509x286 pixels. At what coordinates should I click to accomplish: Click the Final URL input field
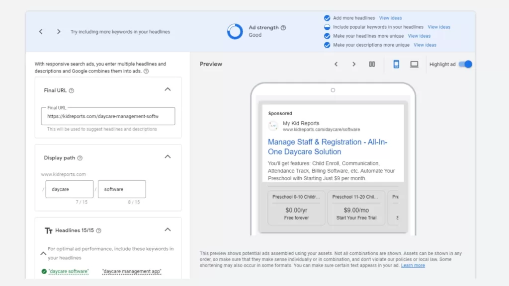(108, 116)
